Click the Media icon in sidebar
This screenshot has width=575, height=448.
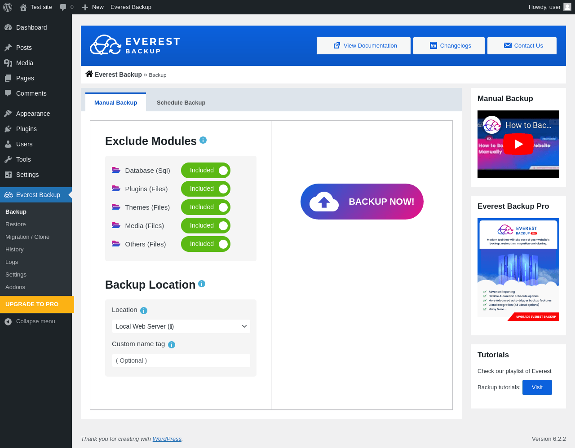tap(8, 63)
